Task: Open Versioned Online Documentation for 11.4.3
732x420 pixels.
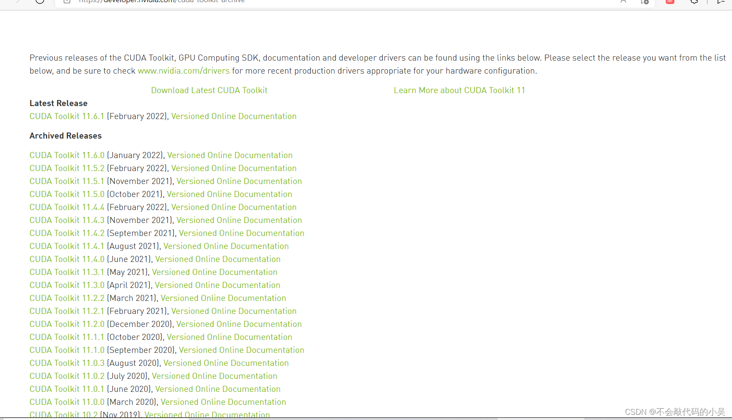Action: point(239,220)
